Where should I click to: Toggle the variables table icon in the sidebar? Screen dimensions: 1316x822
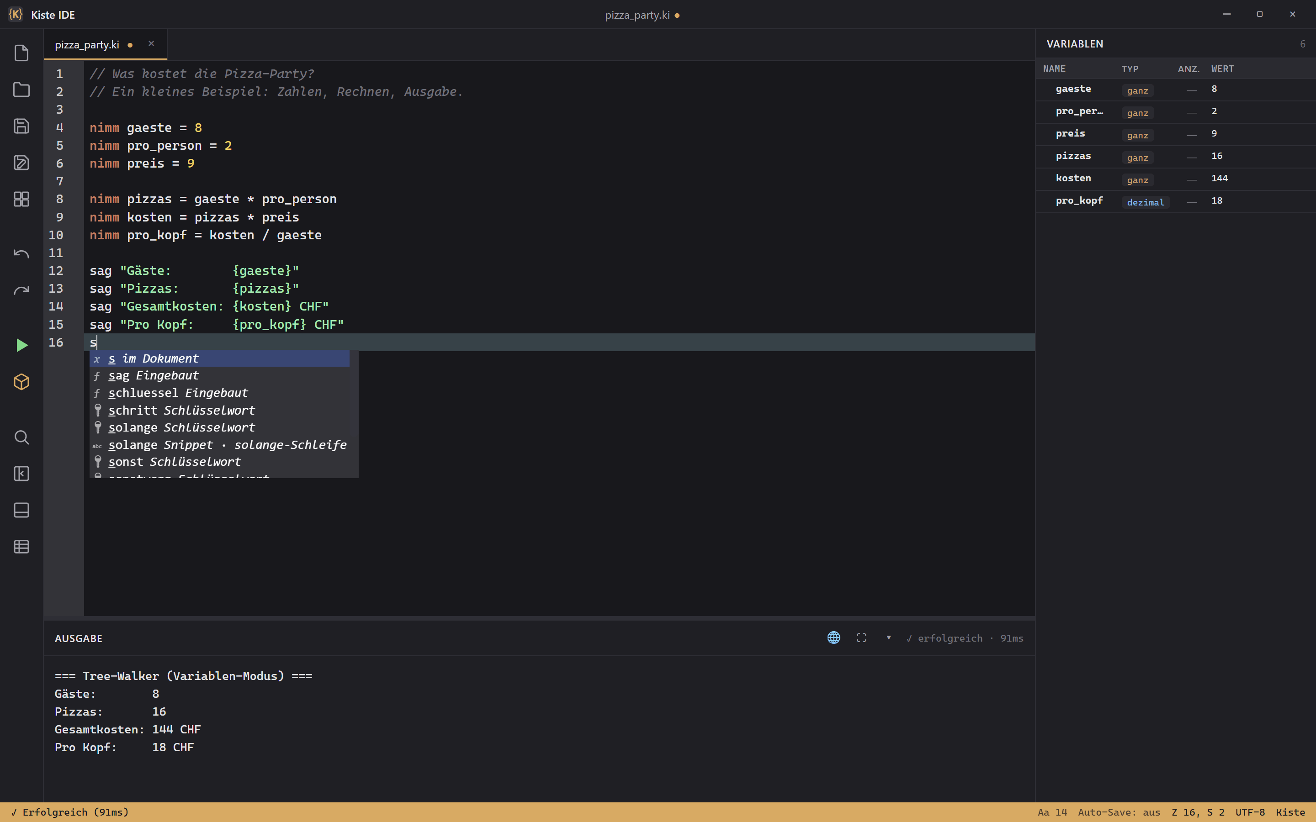click(x=21, y=546)
